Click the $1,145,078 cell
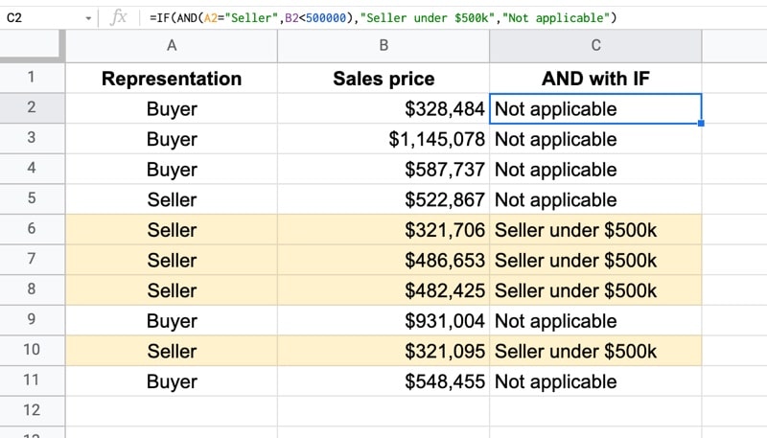The image size is (767, 438). tap(383, 139)
